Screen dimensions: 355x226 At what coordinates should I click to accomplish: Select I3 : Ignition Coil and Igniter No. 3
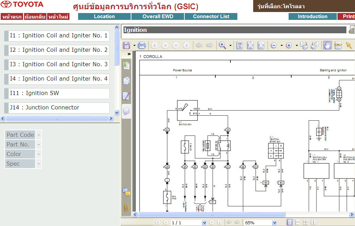click(57, 64)
